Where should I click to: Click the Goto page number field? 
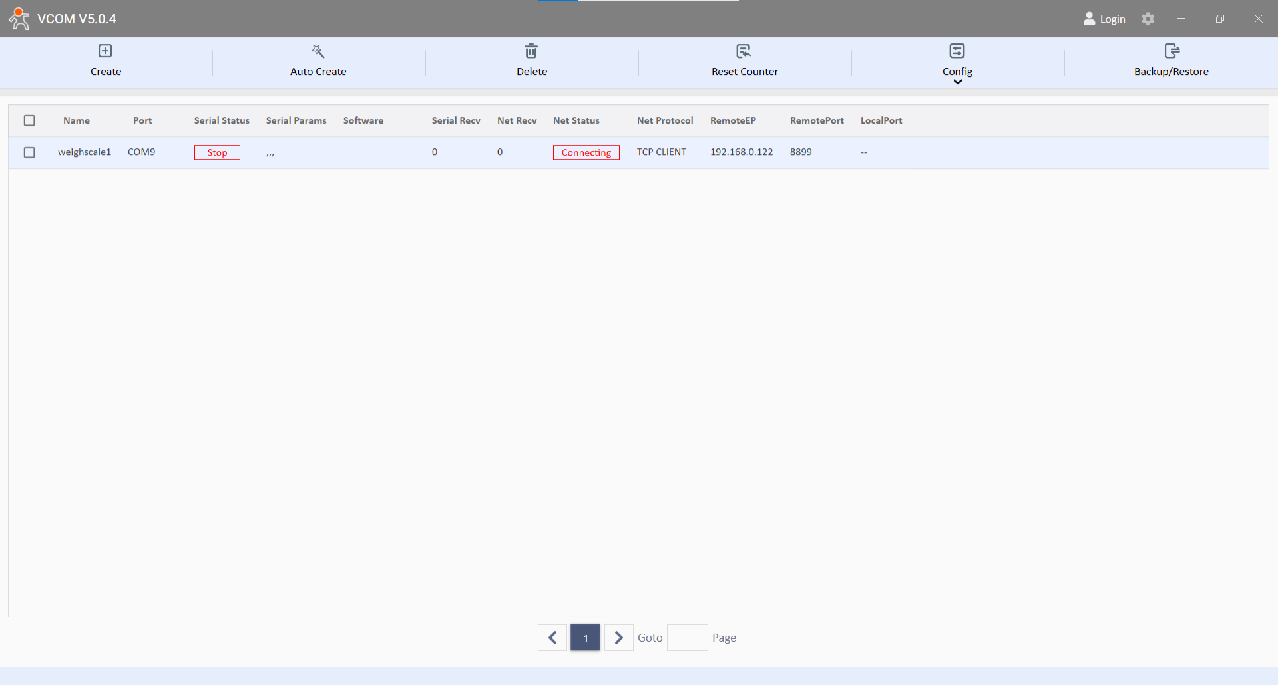687,638
